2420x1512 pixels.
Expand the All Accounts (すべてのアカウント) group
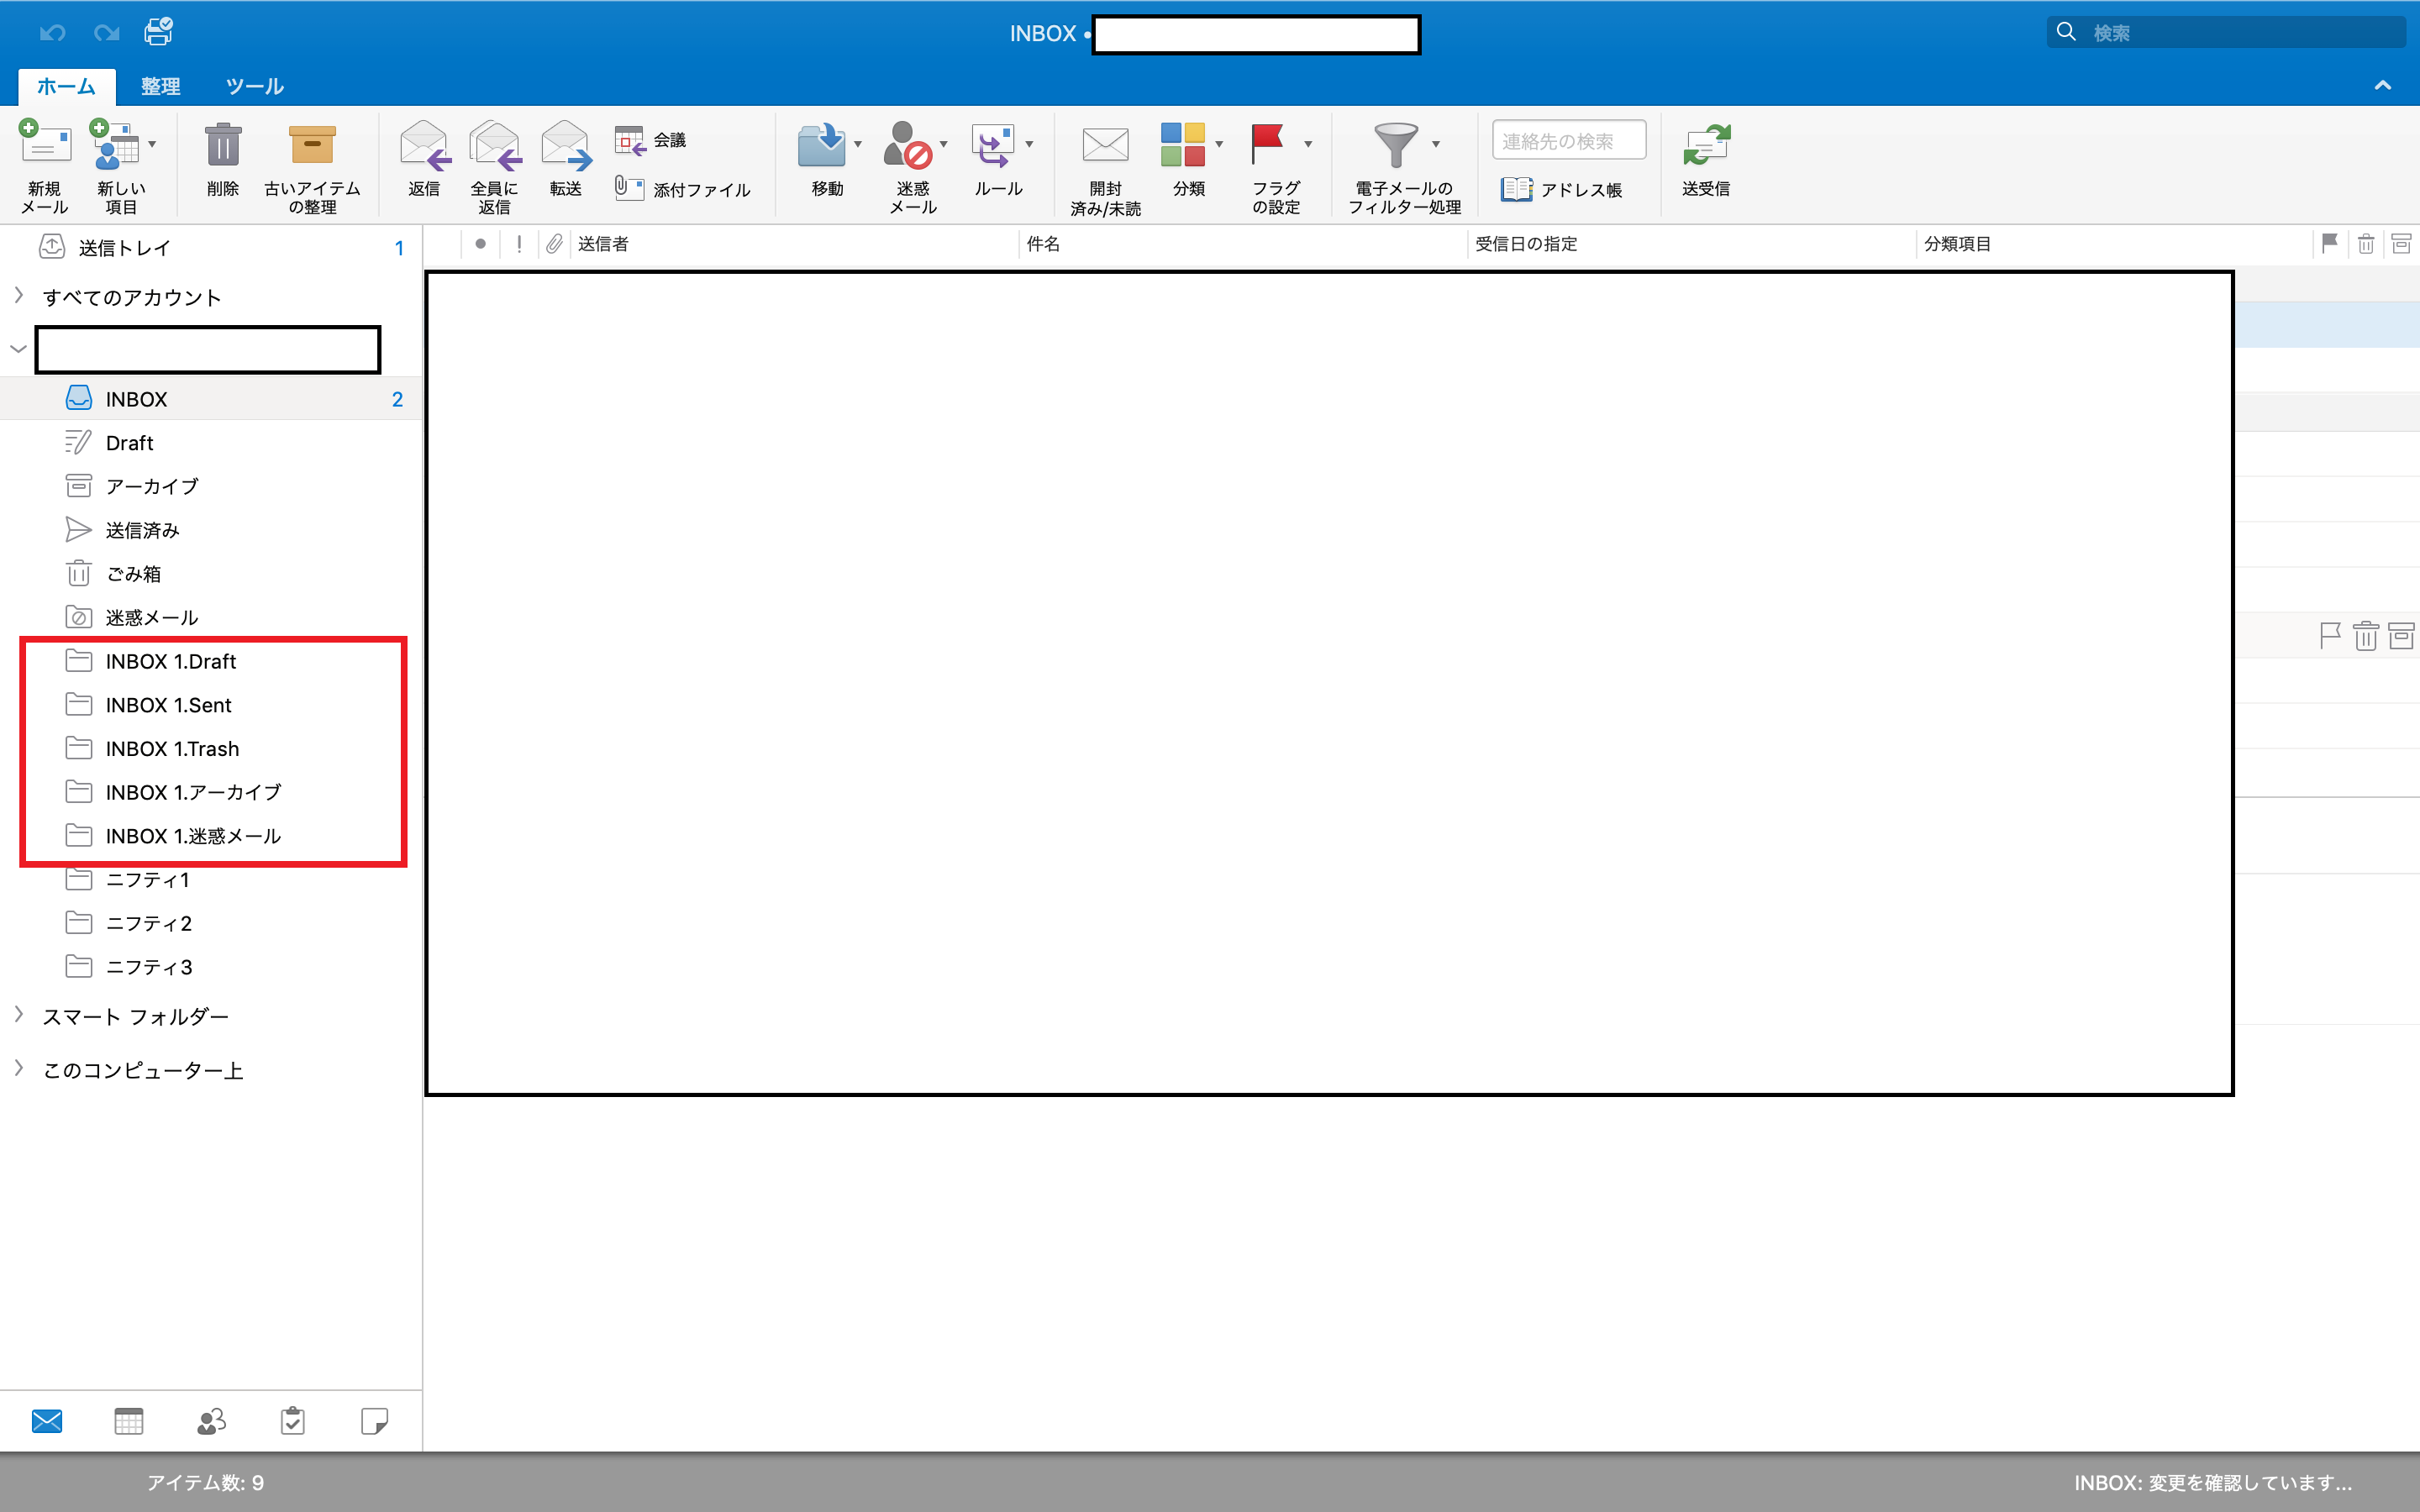19,296
